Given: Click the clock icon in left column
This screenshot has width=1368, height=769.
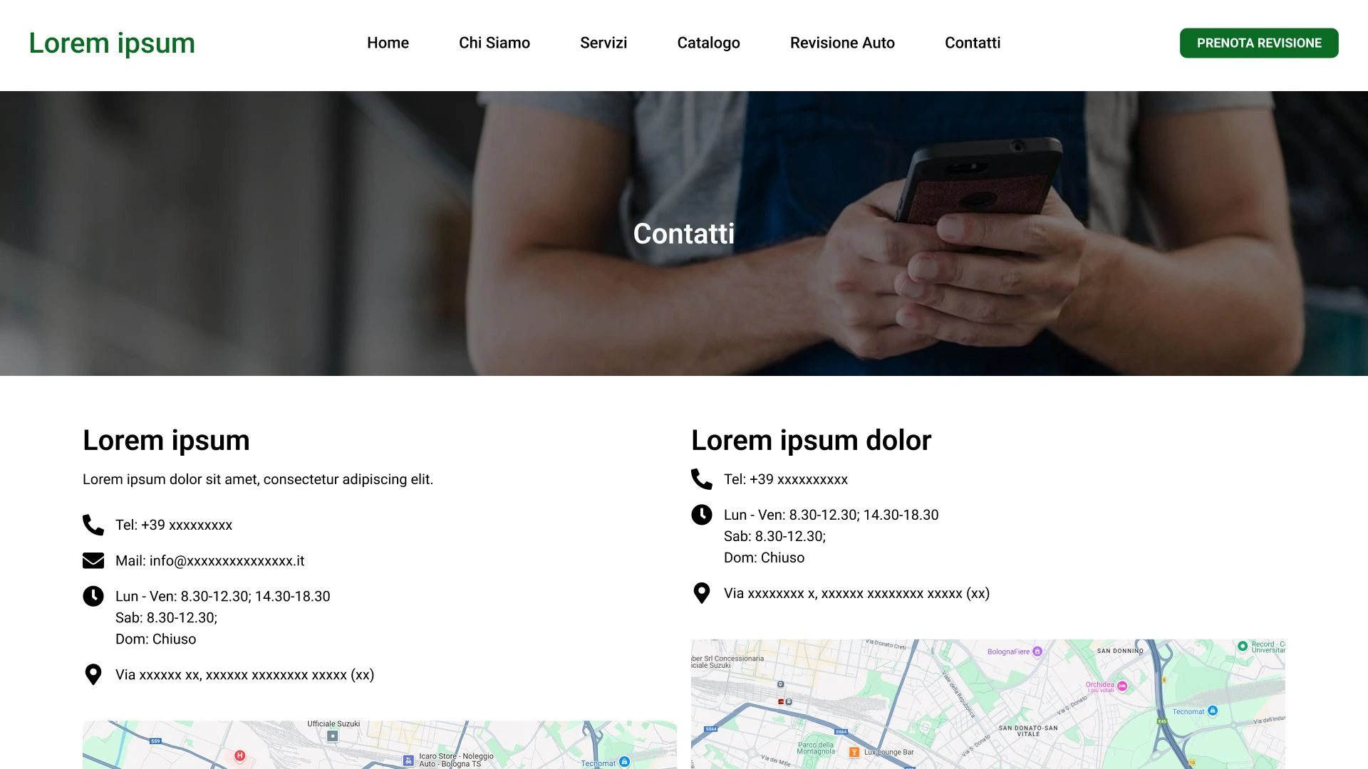Looking at the screenshot, I should 93,596.
